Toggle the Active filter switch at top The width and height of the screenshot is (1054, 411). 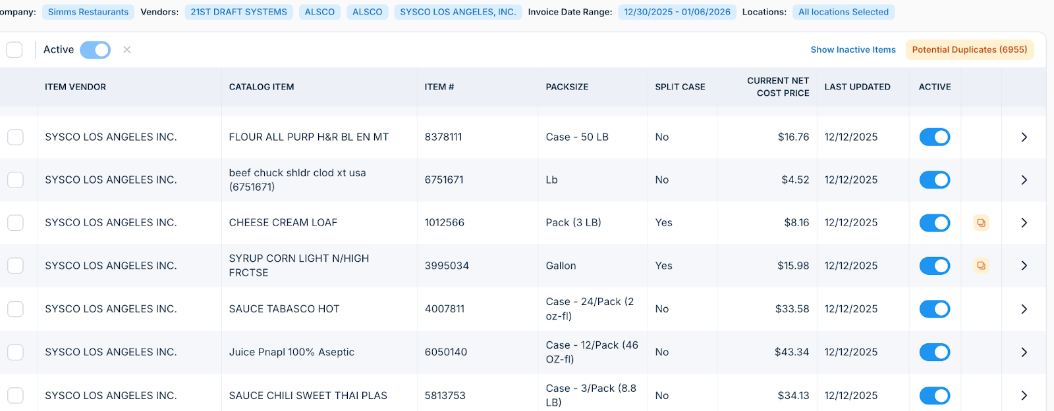pos(96,50)
